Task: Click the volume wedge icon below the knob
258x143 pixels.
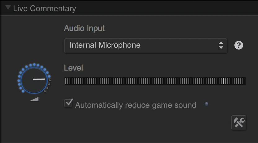Action: (34, 99)
